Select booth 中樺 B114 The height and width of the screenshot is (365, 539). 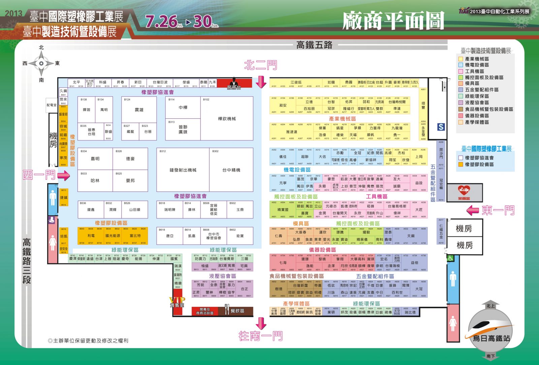click(183, 108)
